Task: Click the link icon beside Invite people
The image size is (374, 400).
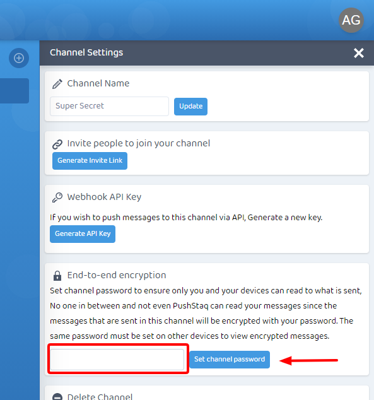Action: [x=57, y=144]
